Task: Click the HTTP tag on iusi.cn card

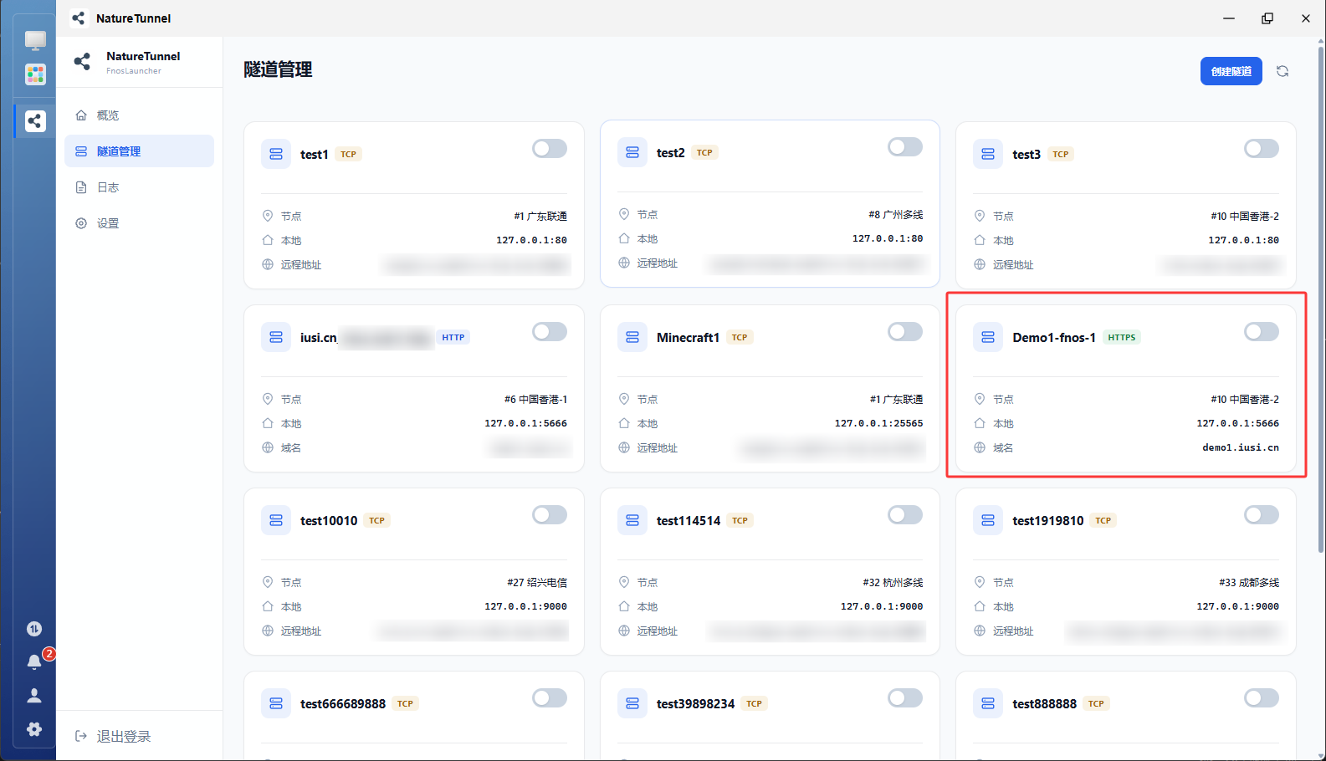Action: (x=453, y=337)
